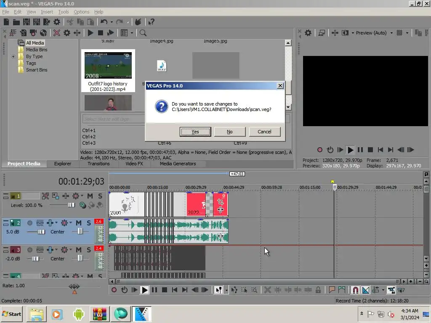Expand the By Type folder
Viewport: 431px width, 323px height.
tap(13, 56)
